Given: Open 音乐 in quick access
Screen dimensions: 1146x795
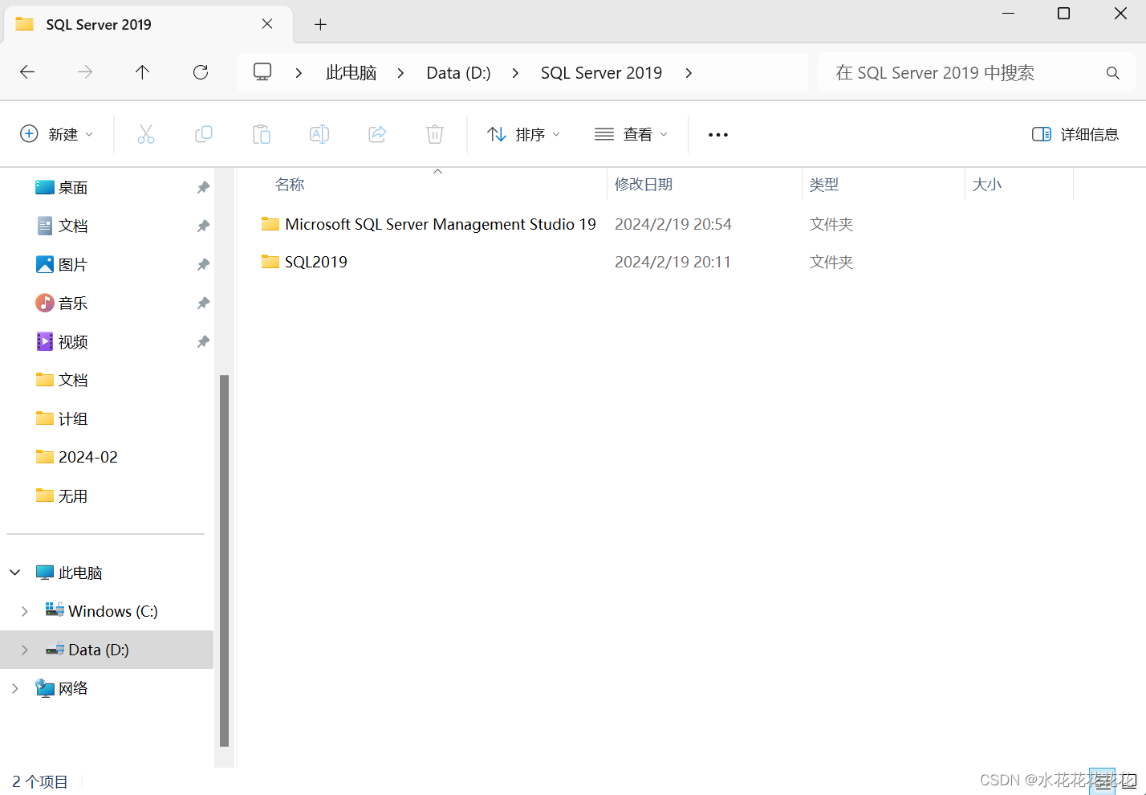Looking at the screenshot, I should point(73,303).
